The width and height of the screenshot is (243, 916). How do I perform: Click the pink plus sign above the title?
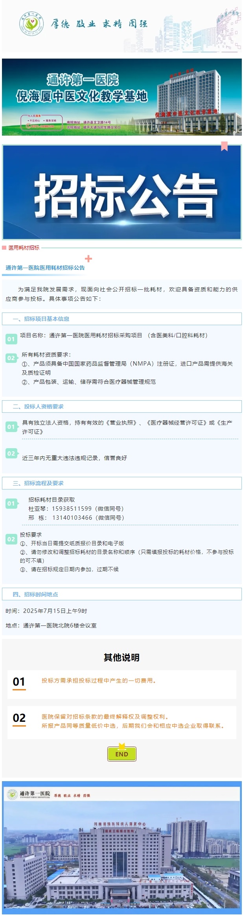pos(88,259)
